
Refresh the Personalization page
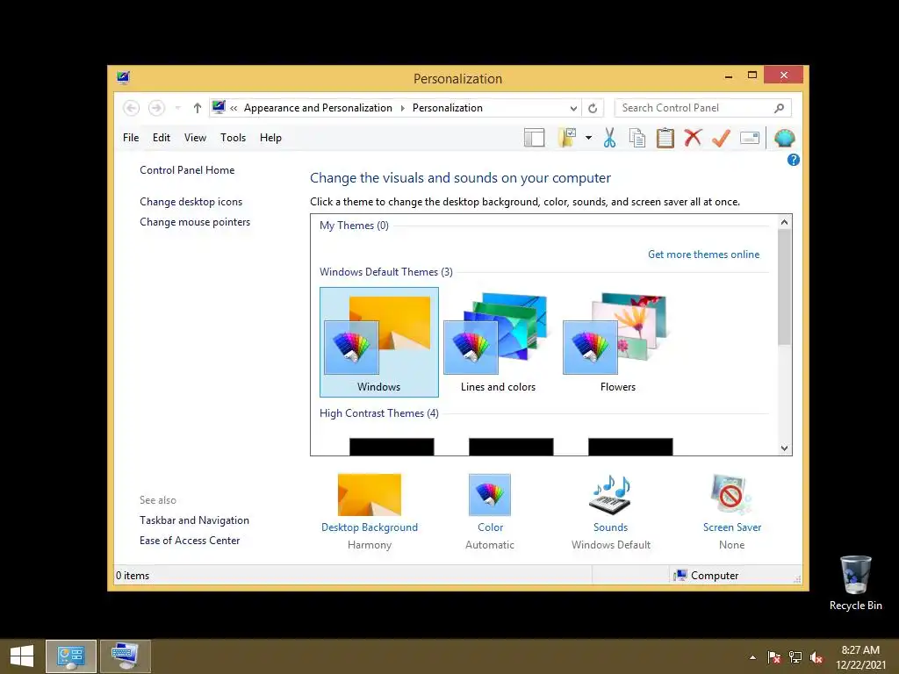(x=593, y=108)
